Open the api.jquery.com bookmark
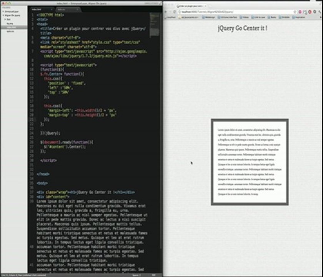Screen dimensions: 323x277 point(189,17)
